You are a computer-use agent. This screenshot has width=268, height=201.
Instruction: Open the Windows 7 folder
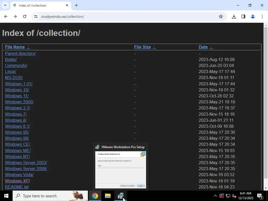16,114
